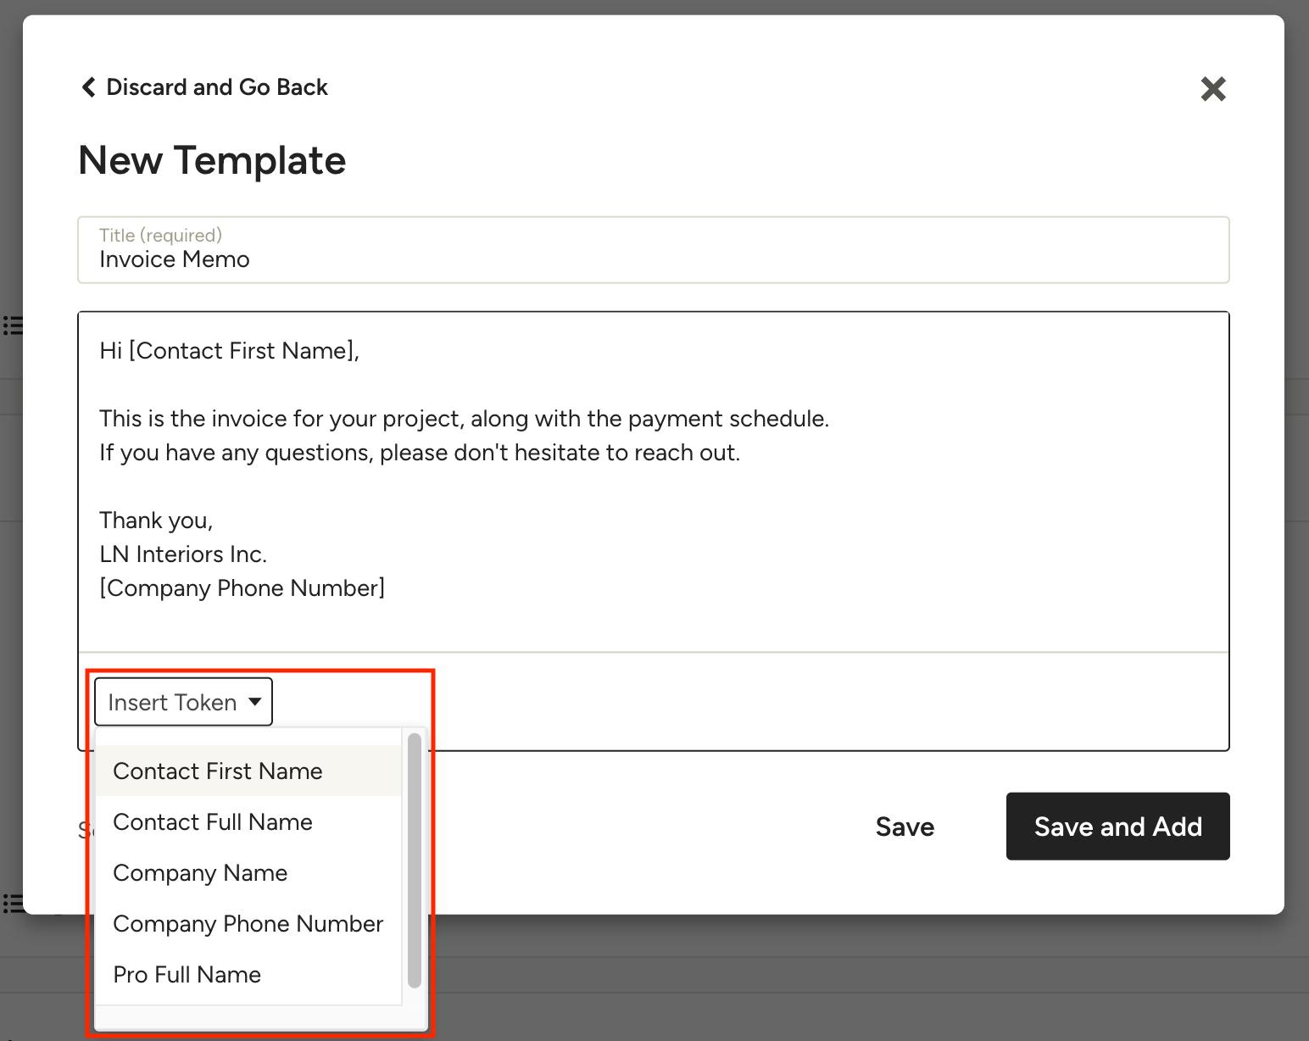Click the New Template heading
This screenshot has width=1309, height=1041.
click(212, 160)
